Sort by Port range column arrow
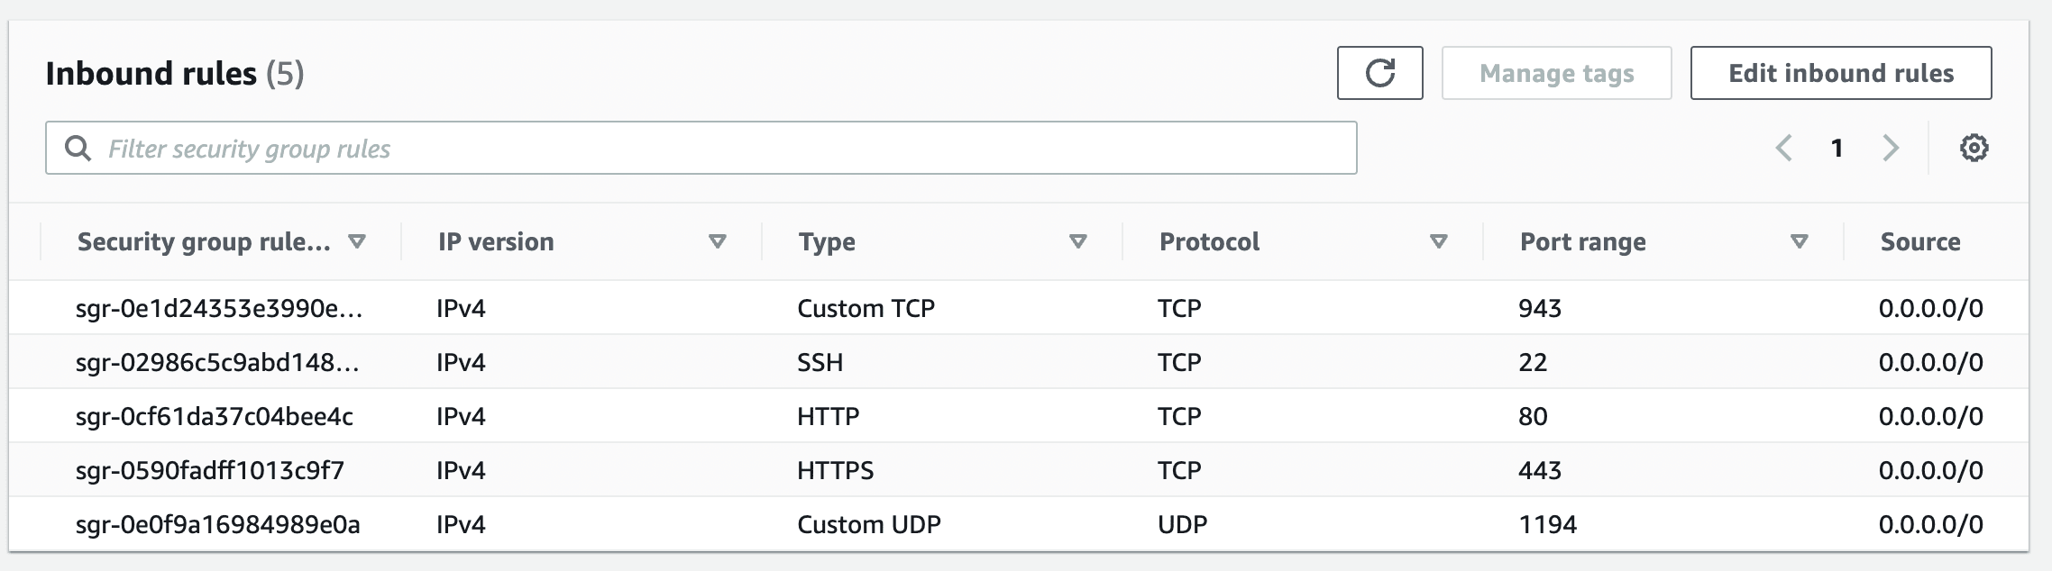Viewport: 2052px width, 571px height. tap(1799, 241)
